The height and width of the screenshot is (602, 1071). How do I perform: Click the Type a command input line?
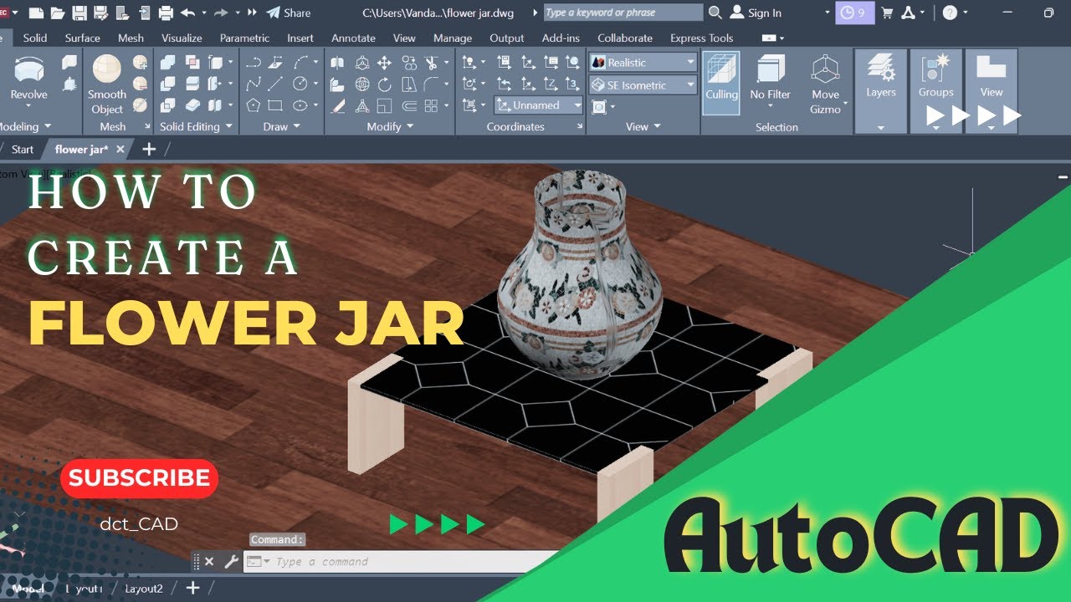coord(402,562)
